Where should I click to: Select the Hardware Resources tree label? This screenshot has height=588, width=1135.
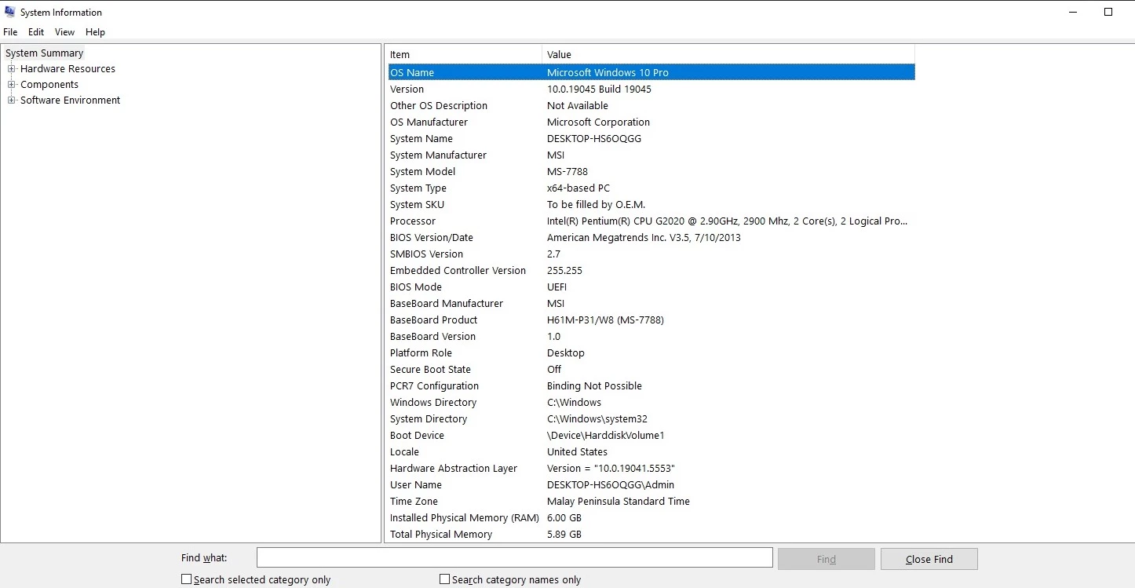68,69
